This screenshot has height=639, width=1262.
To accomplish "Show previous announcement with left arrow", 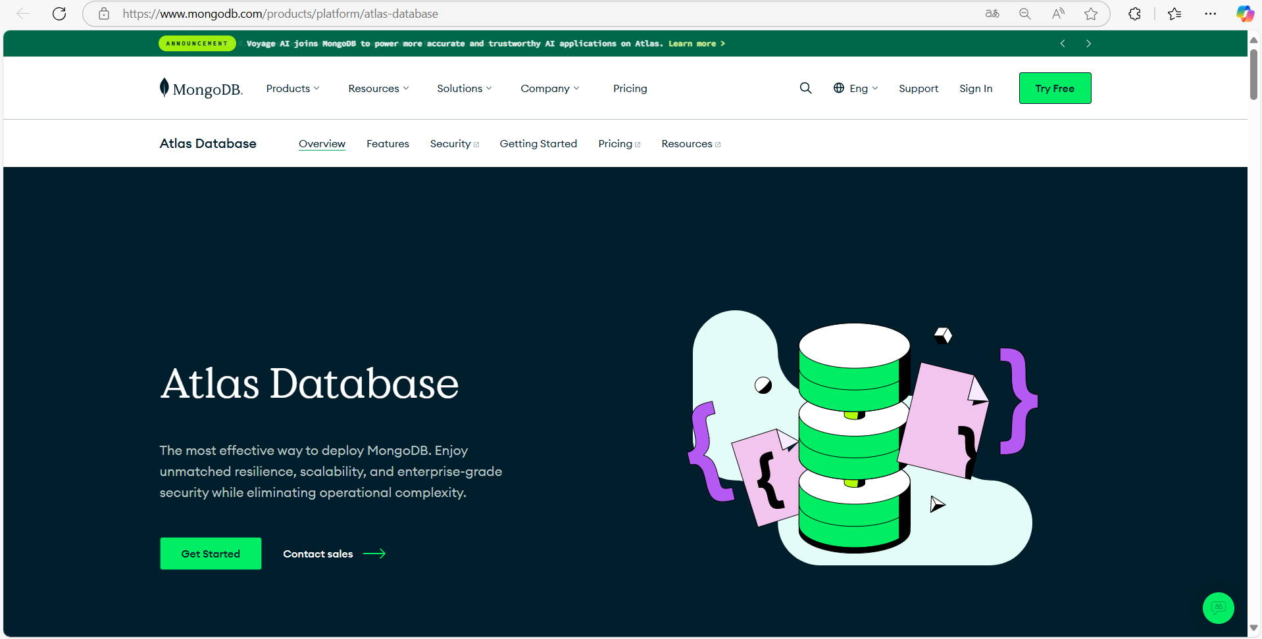I will [1063, 43].
